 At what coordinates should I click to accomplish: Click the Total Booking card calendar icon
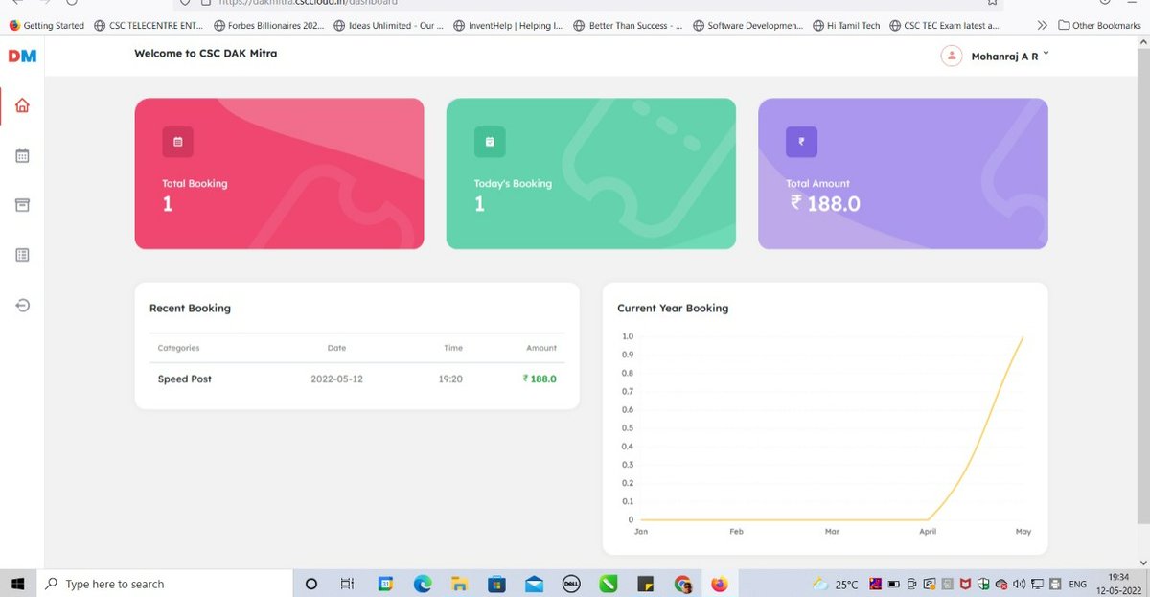(x=177, y=142)
